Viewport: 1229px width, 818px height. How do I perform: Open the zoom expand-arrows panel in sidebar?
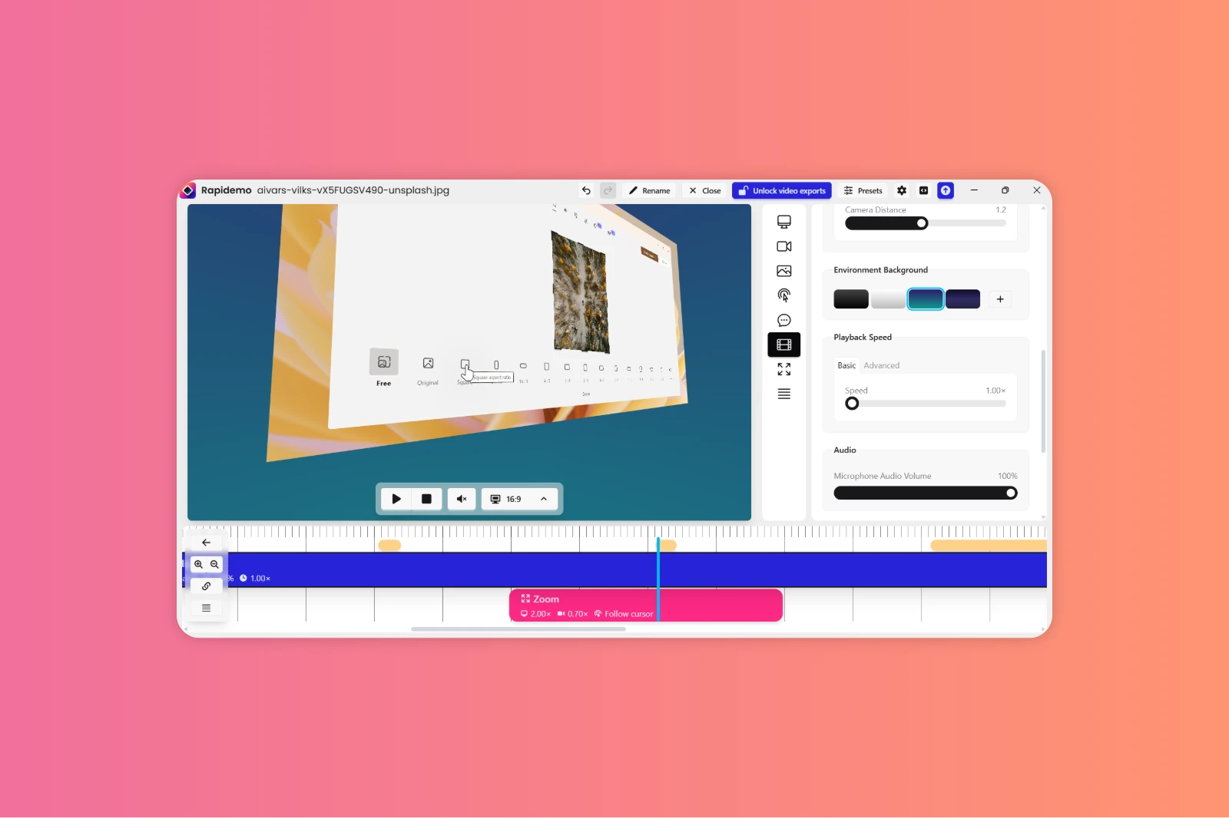coord(783,369)
